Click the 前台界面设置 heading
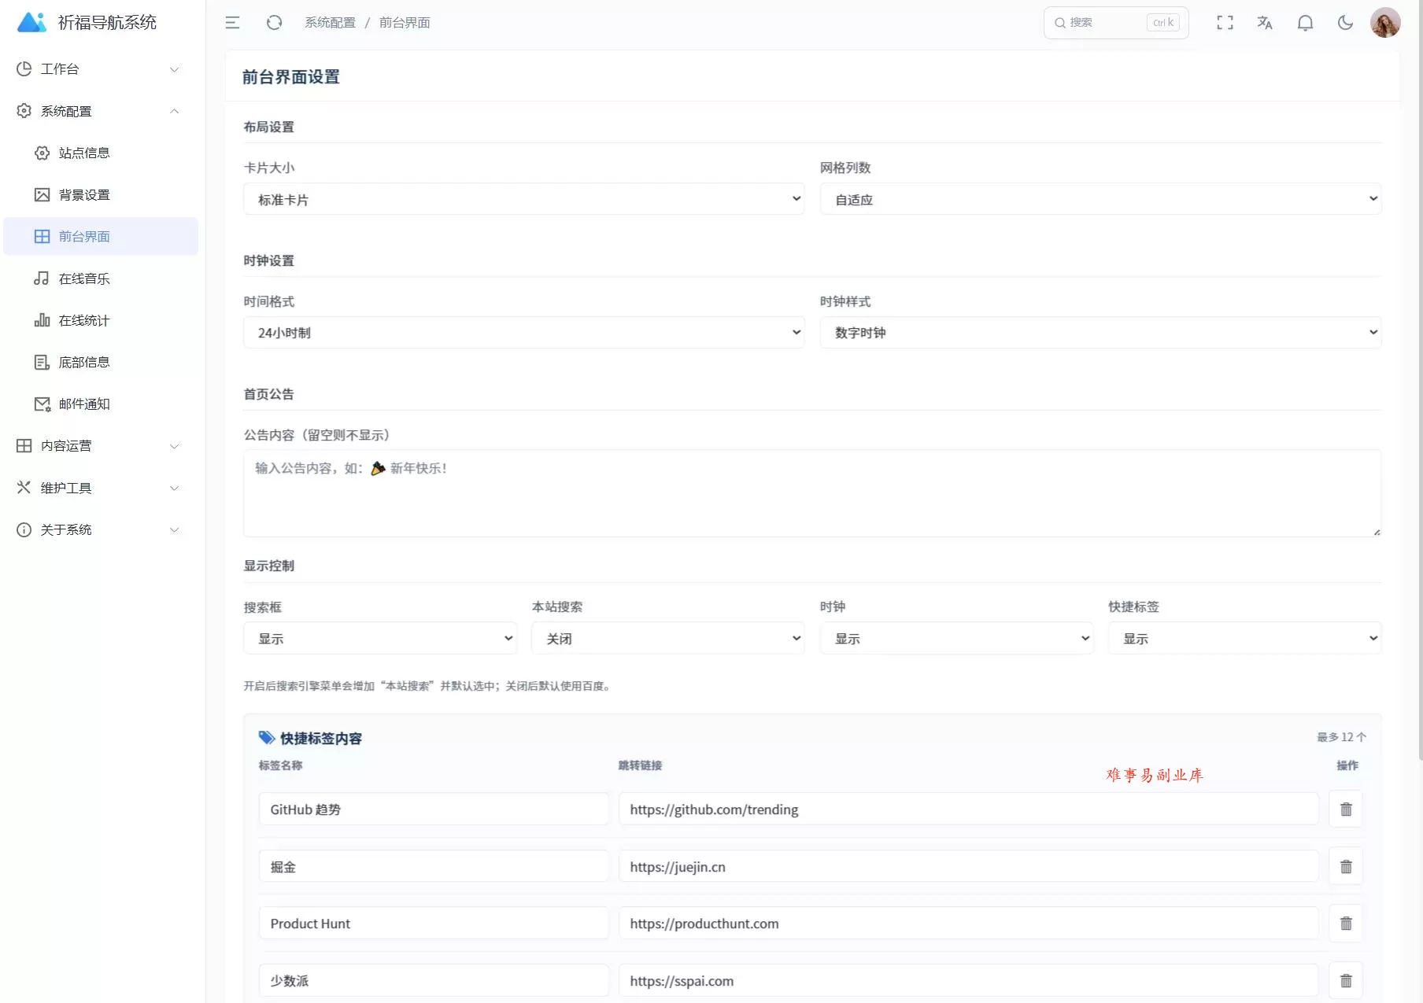1423x1003 pixels. 291,77
